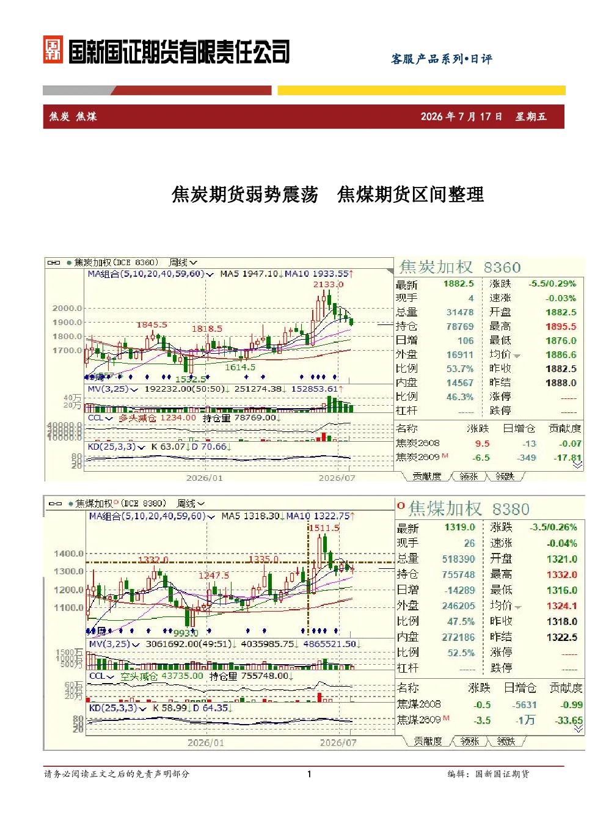Click the headline 焦炭期货弱势震荡 焦煤期货区间整理
This screenshot has width=606, height=823.
coord(327,194)
